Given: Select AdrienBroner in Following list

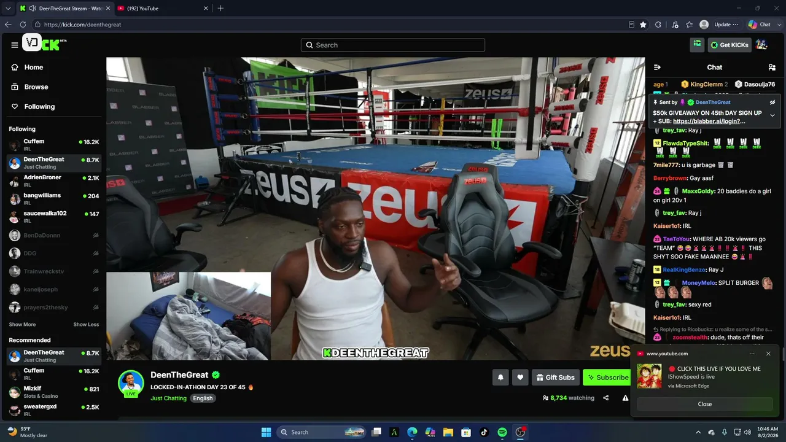Looking at the screenshot, I should tap(53, 180).
